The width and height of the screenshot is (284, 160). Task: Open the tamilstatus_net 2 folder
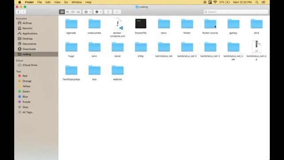(x=187, y=47)
